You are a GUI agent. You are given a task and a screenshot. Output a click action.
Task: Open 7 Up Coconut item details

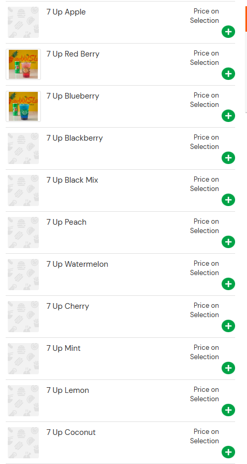pos(71,432)
